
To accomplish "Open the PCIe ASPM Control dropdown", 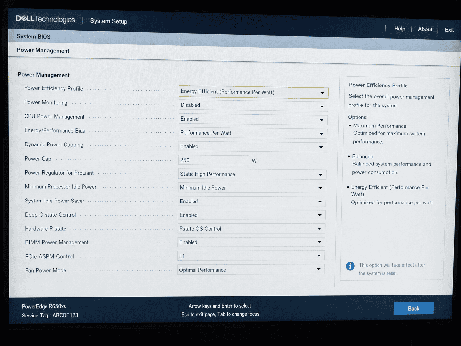I will point(251,256).
